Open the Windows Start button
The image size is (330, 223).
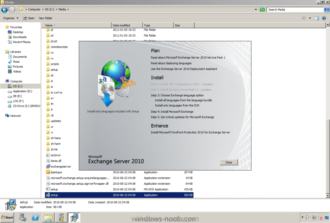(7, 217)
